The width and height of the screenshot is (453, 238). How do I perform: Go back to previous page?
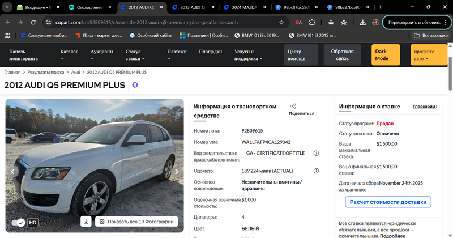point(8,22)
